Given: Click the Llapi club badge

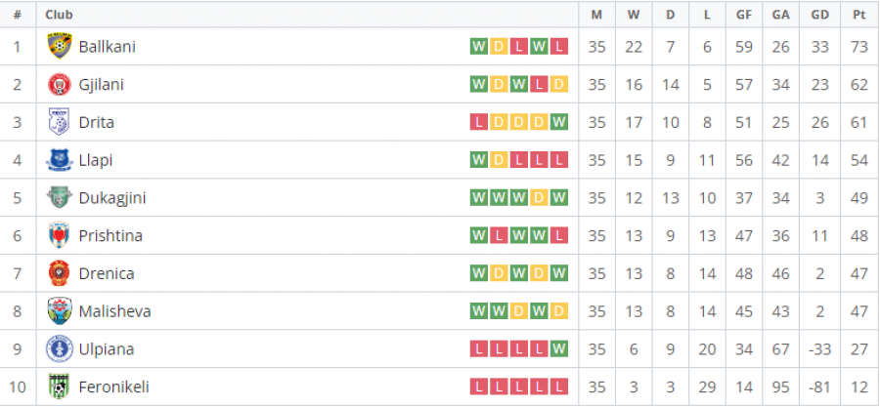Looking at the screenshot, I should tap(60, 160).
